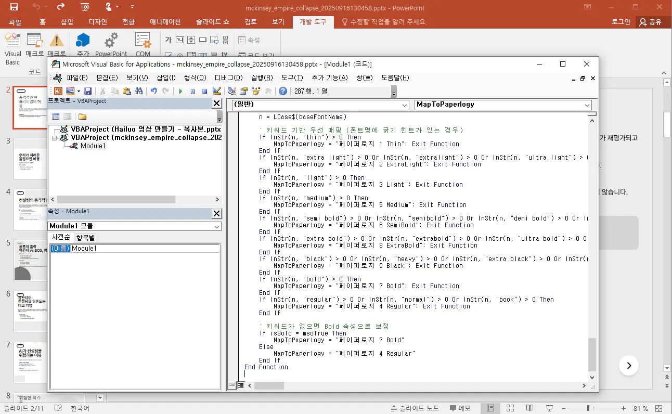
Task: Open the 디버그(D) menu
Action: (228, 78)
